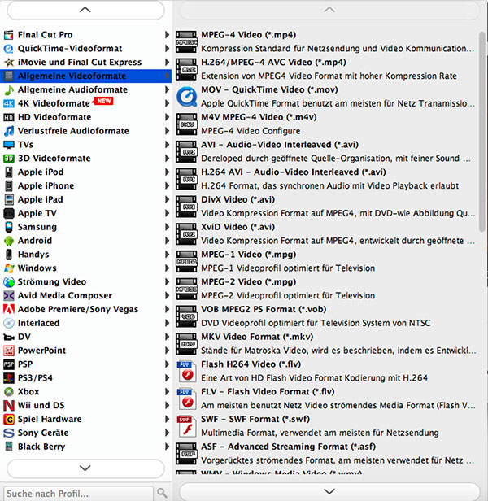Image resolution: width=488 pixels, height=501 pixels.
Task: Click format list scroll-up button
Action: coord(329,11)
